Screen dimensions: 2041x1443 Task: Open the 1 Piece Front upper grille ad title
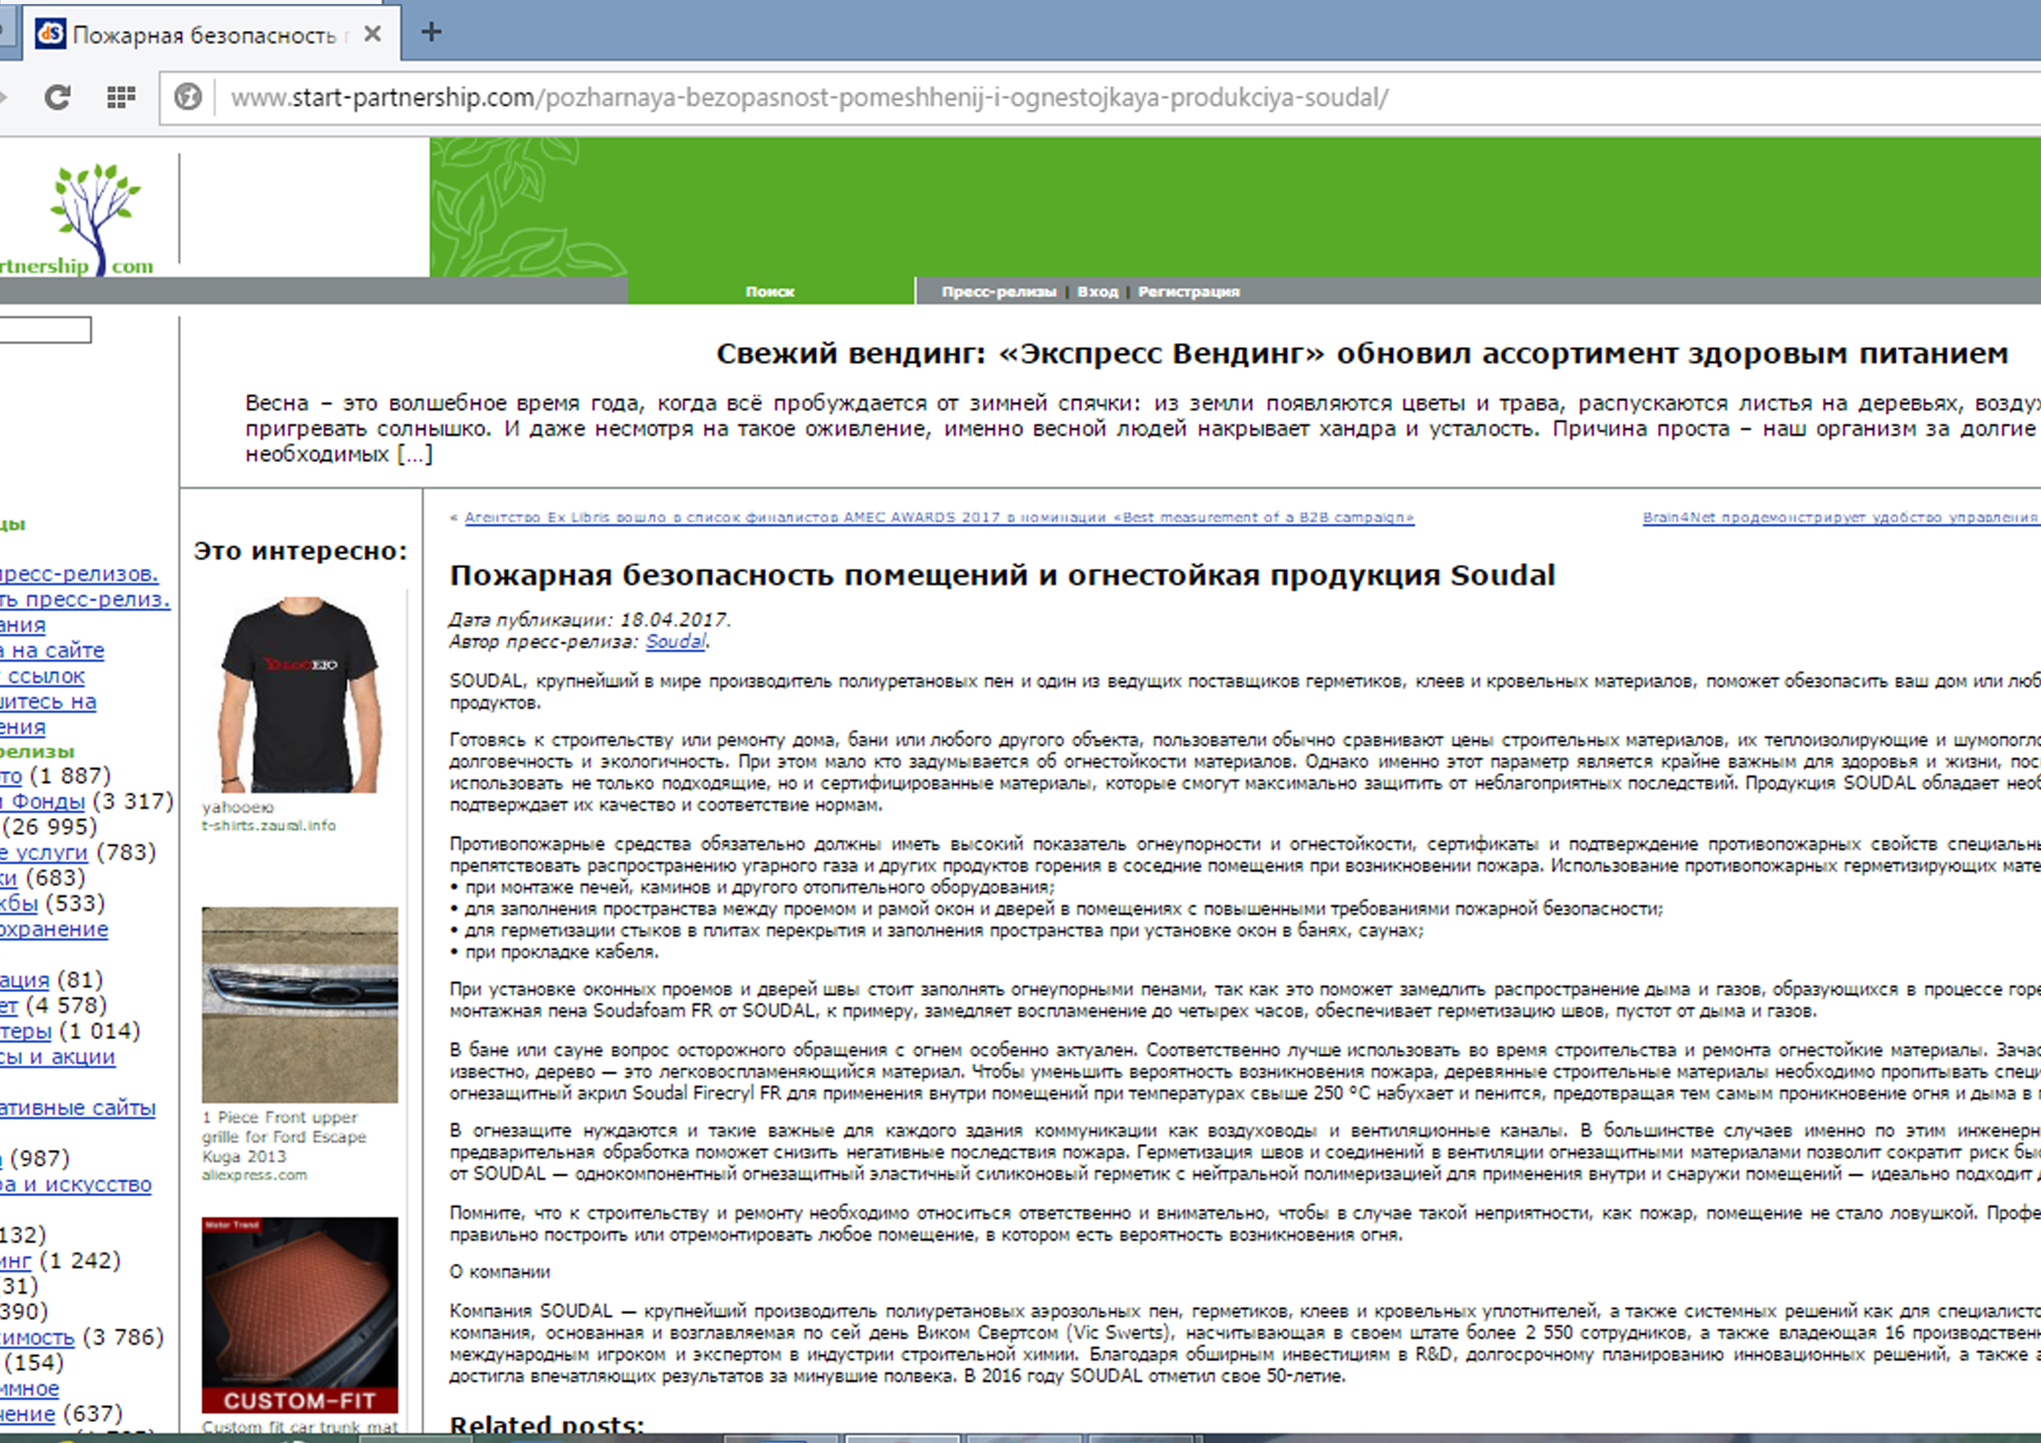coord(283,1136)
